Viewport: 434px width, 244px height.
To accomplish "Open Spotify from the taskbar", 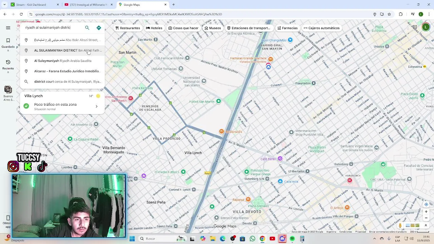I will (x=292, y=239).
